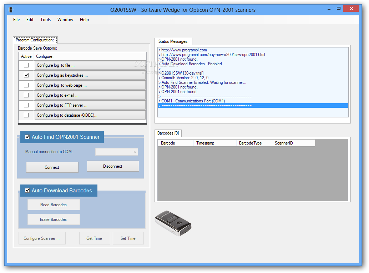The width and height of the screenshot is (369, 273).
Task: Click the app icon in title bar
Action: tap(11, 10)
